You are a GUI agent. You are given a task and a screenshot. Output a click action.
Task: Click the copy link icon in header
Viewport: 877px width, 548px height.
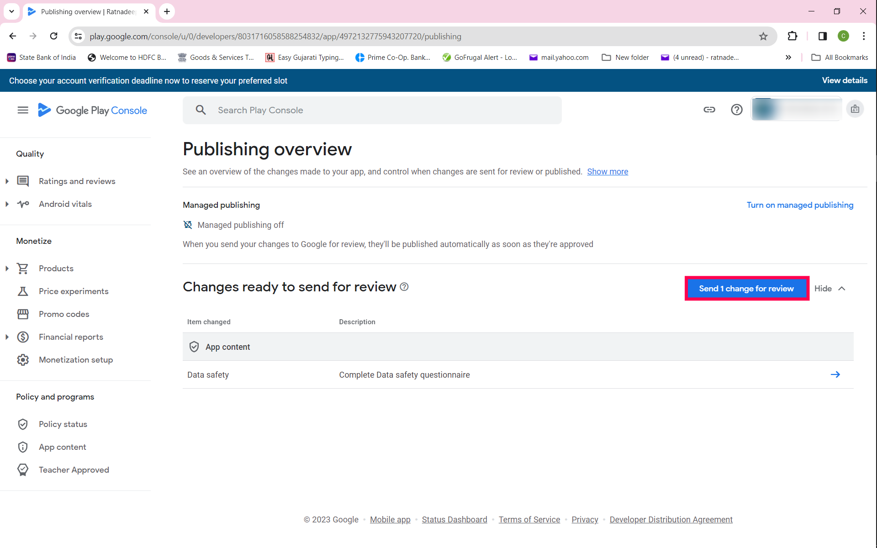click(709, 110)
